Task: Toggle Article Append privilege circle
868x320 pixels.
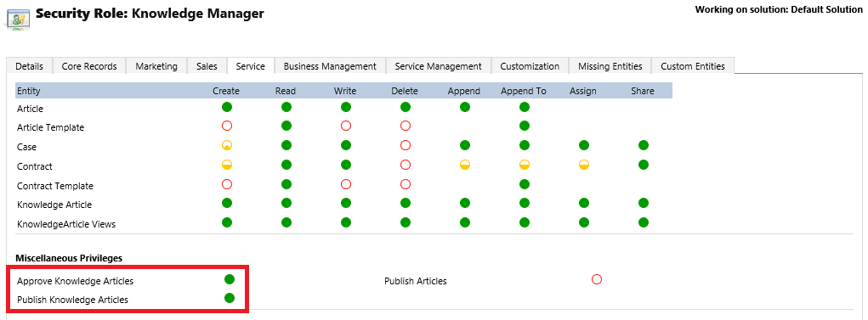Action: (x=465, y=107)
